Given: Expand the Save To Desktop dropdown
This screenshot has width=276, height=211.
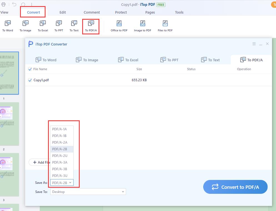Looking at the screenshot, I should click(x=88, y=192).
